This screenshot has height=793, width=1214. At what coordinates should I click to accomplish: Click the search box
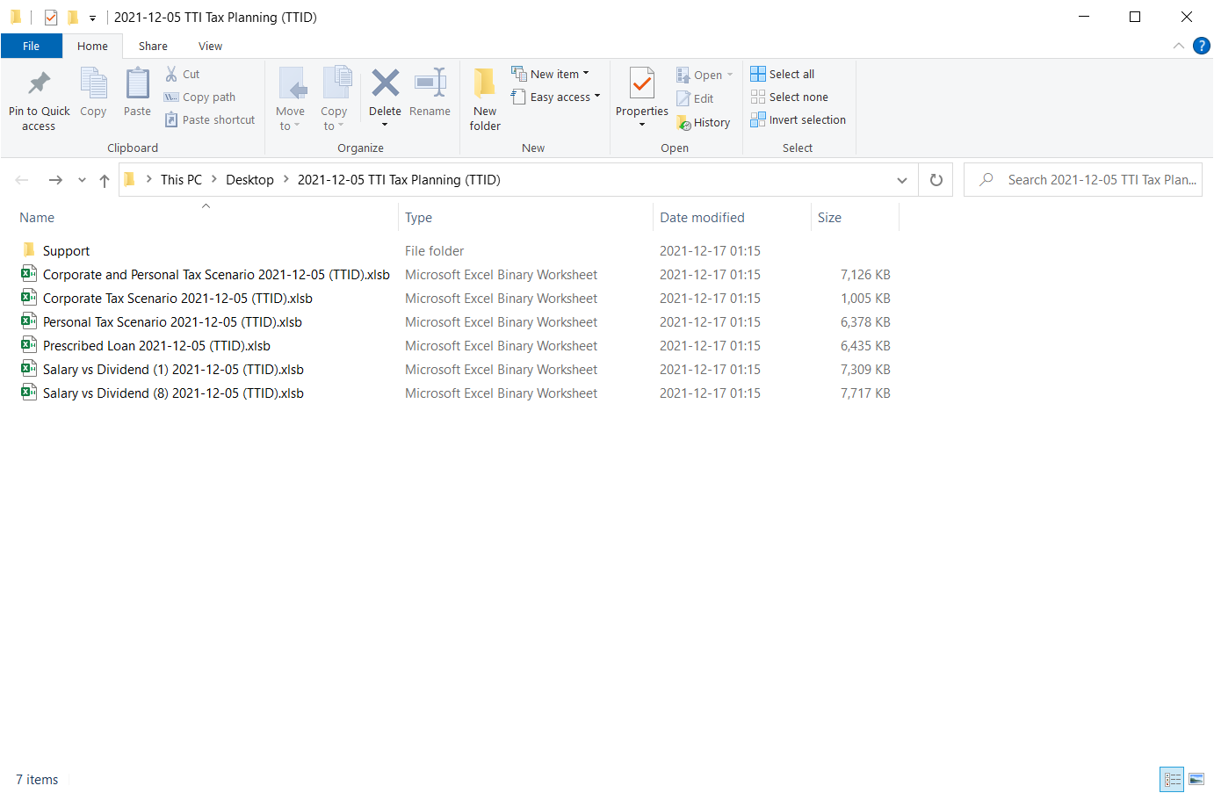coord(1083,180)
